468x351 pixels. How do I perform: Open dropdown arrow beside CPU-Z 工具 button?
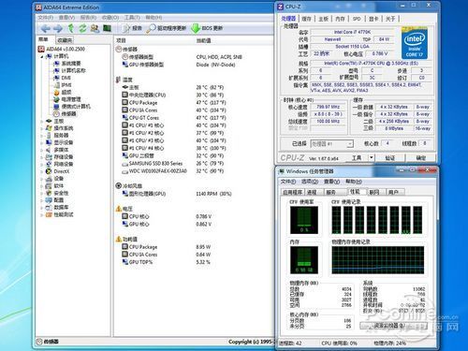tap(372, 157)
